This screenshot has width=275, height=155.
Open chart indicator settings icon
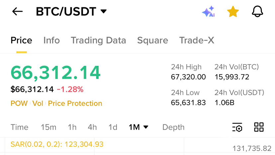point(237,127)
